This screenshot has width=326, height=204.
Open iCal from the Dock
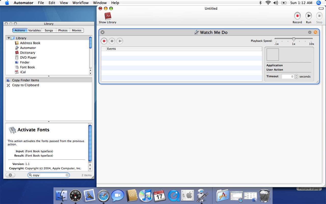(159, 196)
